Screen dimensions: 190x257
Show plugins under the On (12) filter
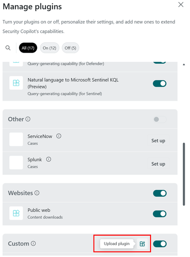[49, 48]
